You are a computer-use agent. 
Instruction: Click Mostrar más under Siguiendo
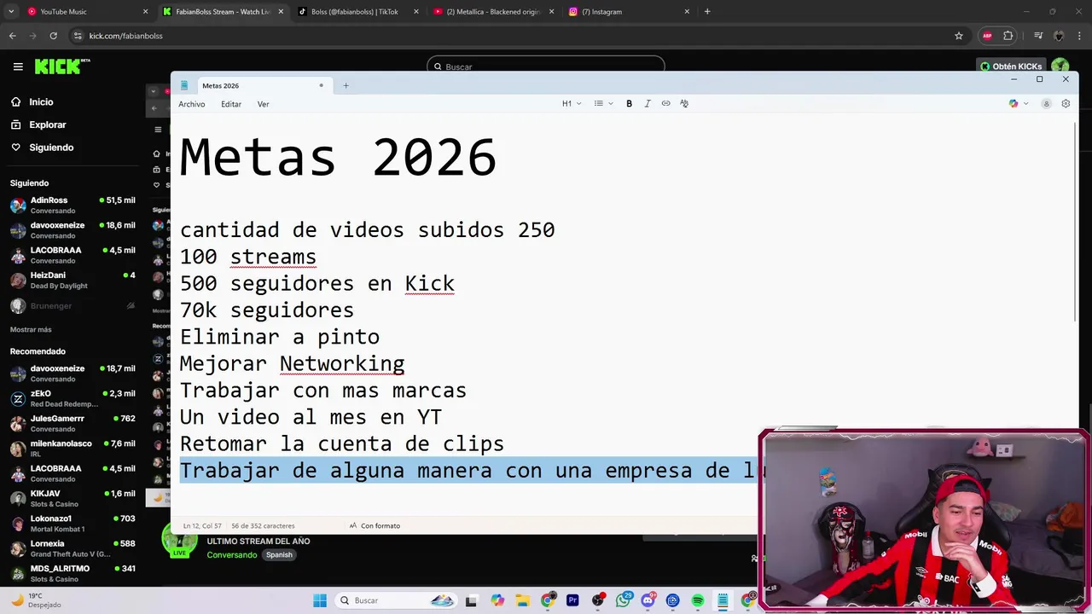click(x=31, y=329)
